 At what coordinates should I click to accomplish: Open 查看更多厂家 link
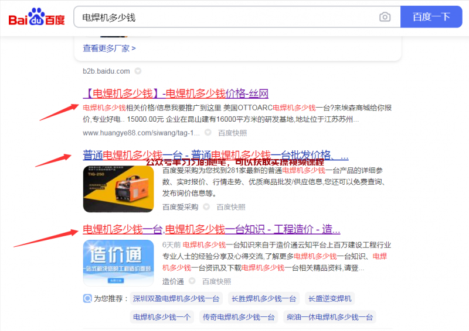coord(109,48)
